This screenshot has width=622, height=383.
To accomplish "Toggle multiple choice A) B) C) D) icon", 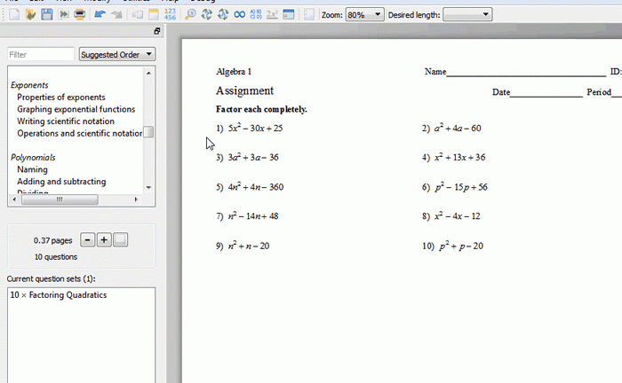I will (256, 15).
